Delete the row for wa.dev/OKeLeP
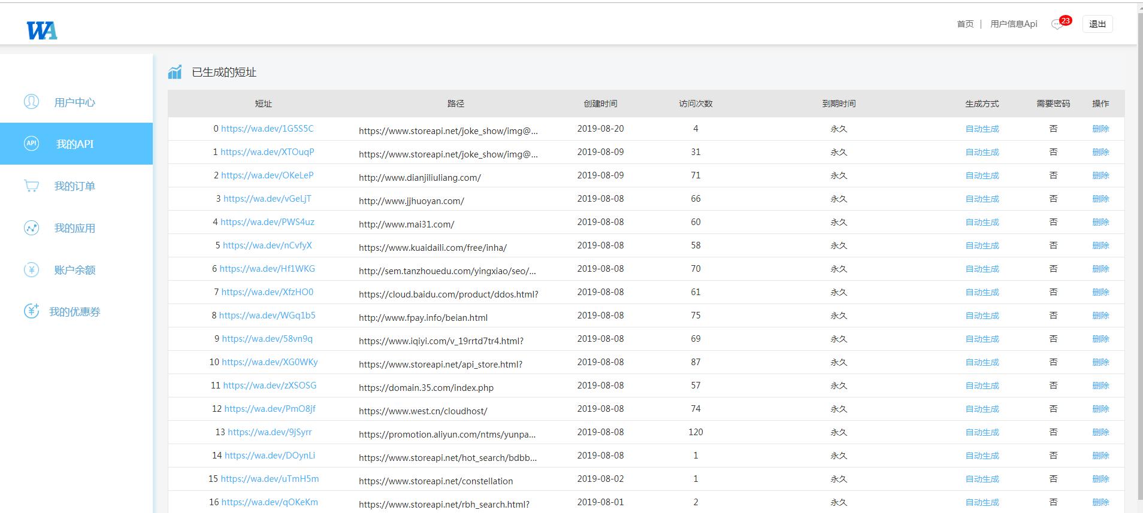Viewport: 1143px width, 513px height. coord(1100,175)
